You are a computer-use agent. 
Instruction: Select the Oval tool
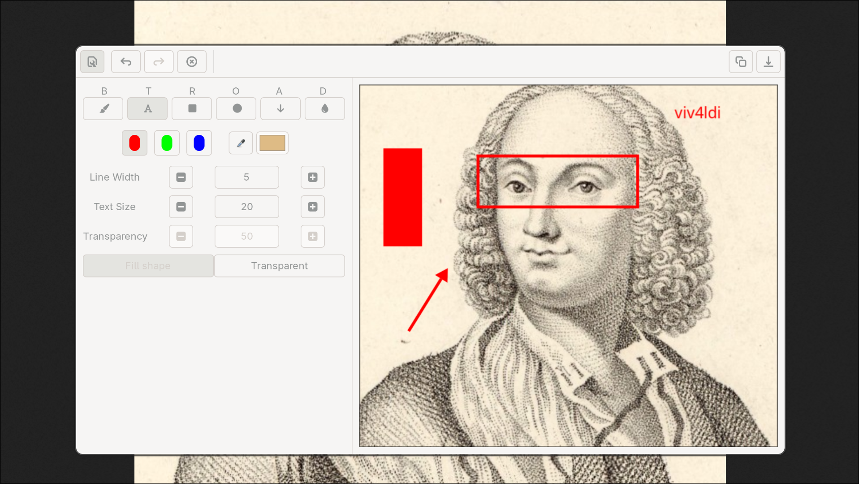click(236, 109)
